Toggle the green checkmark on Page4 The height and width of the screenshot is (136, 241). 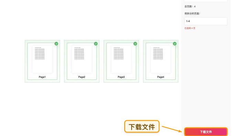[175, 44]
